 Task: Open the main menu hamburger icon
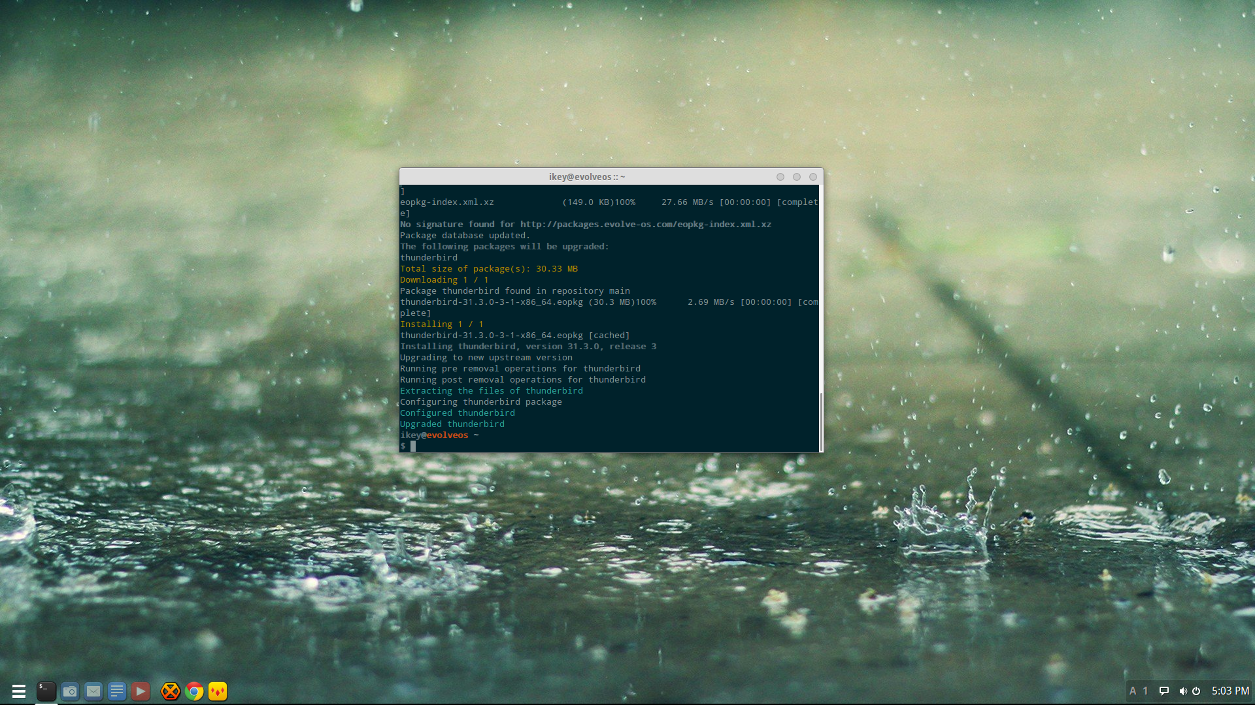pos(19,691)
